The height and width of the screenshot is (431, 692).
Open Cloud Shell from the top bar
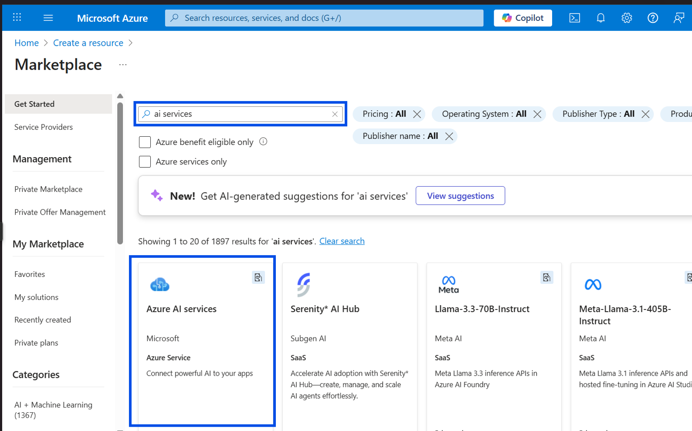(575, 18)
